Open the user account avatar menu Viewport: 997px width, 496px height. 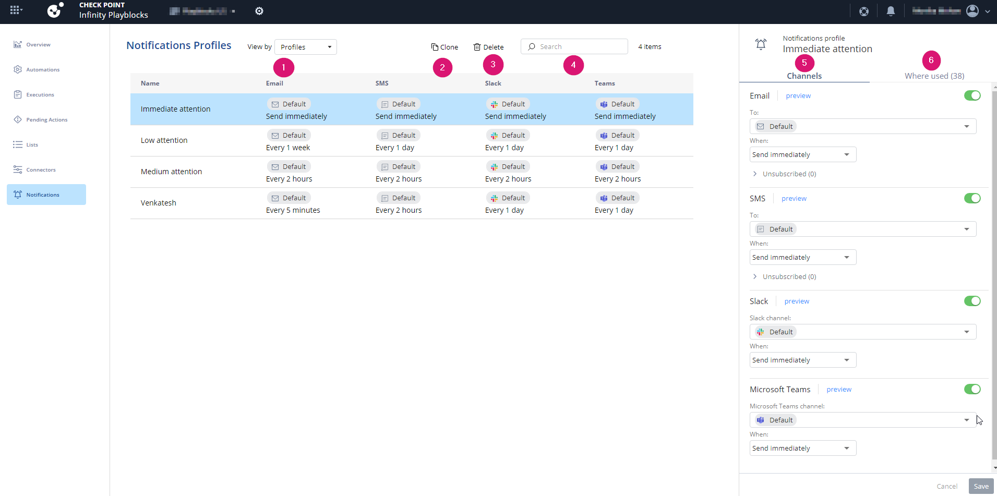pyautogui.click(x=972, y=11)
